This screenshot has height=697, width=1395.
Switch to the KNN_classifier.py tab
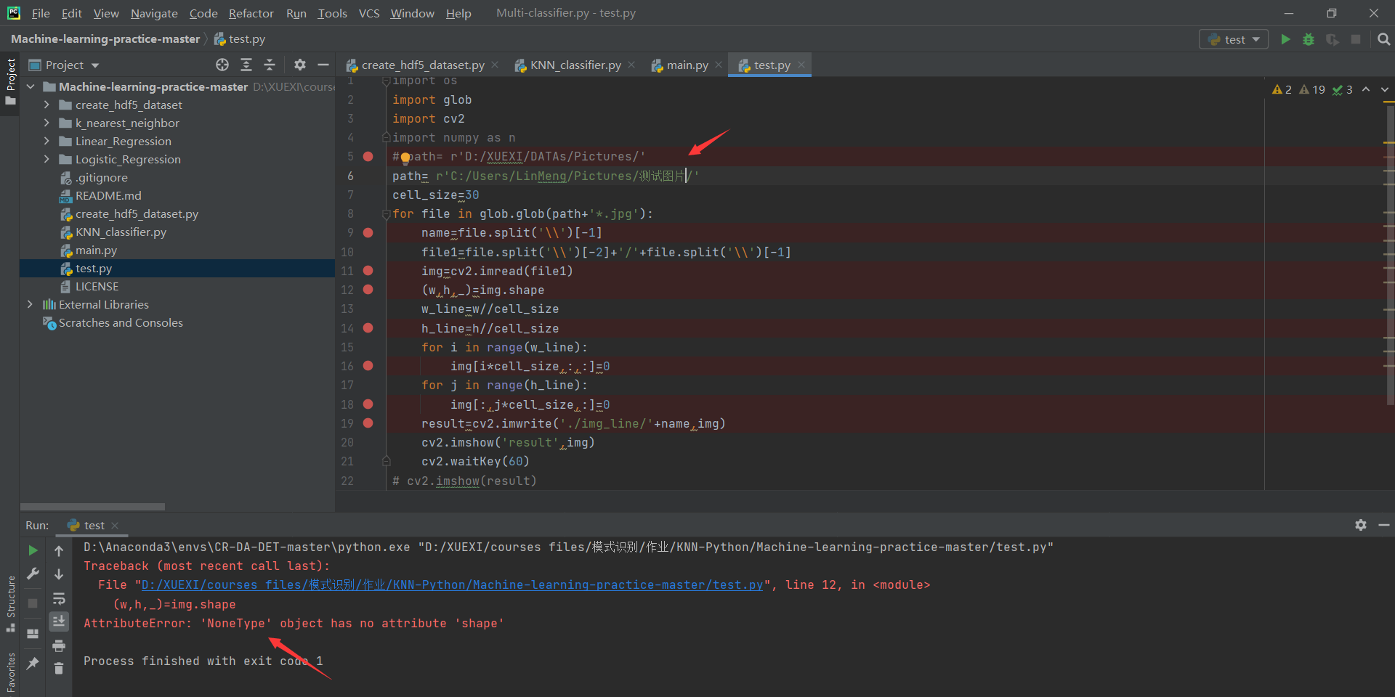pos(575,65)
